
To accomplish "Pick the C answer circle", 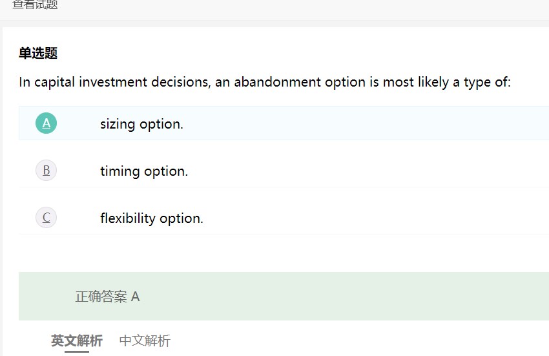I will 46,218.
